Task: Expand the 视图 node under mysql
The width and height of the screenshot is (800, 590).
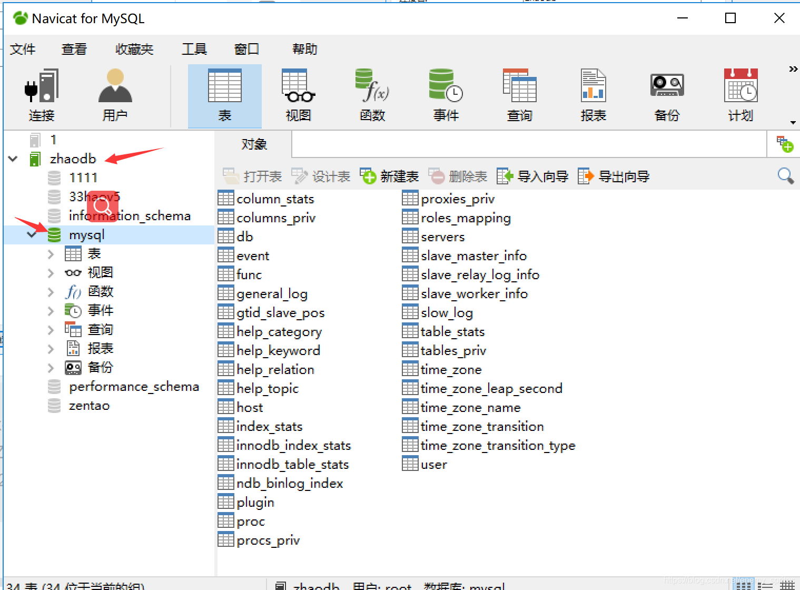Action: tap(51, 273)
